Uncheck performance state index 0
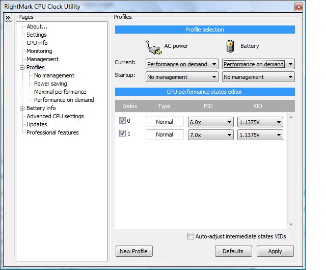This screenshot has height=270, width=326. (x=122, y=120)
